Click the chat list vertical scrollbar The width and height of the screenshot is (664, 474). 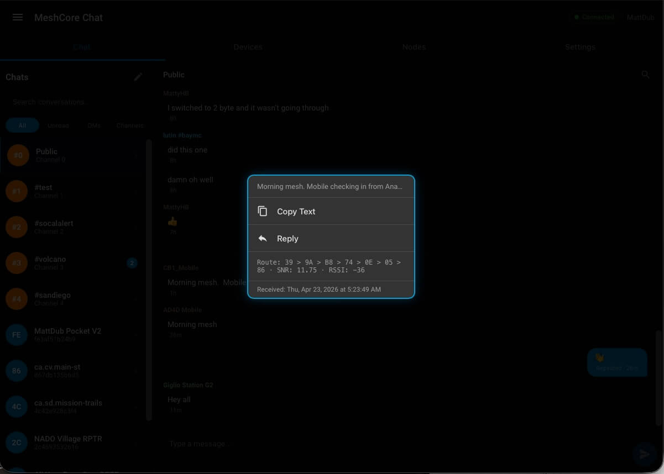pyautogui.click(x=148, y=279)
